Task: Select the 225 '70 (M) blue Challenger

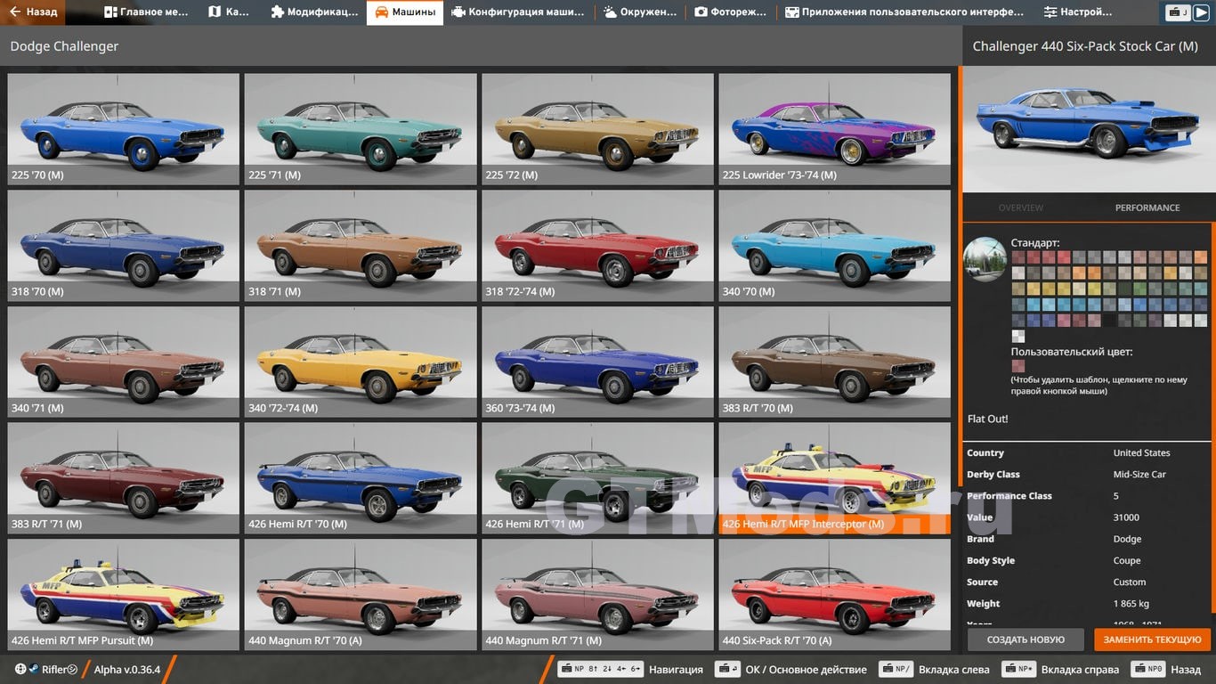Action: point(124,128)
